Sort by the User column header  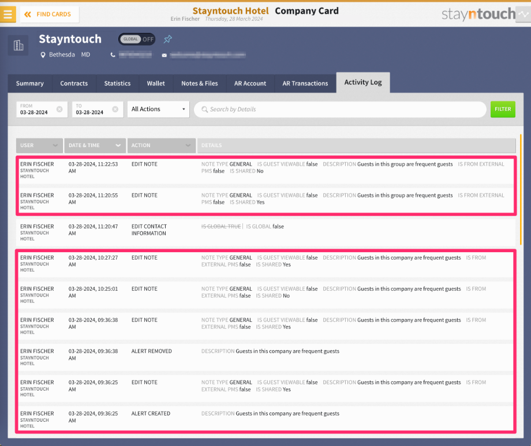tap(39, 145)
